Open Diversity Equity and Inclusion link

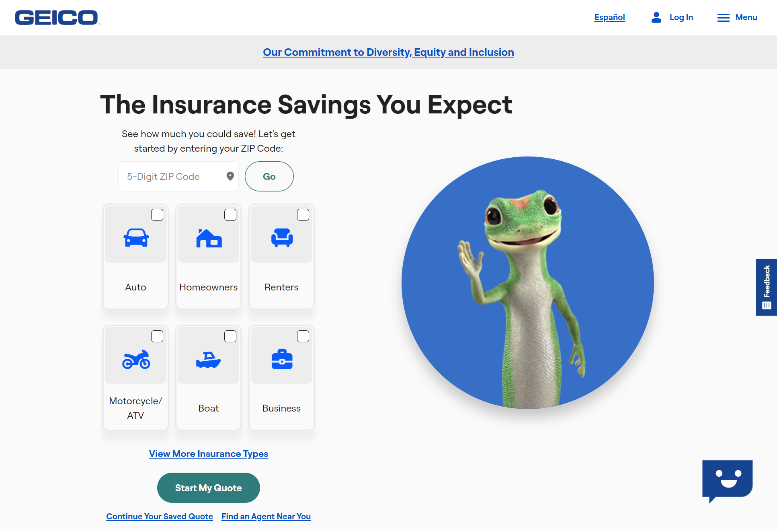pos(388,52)
